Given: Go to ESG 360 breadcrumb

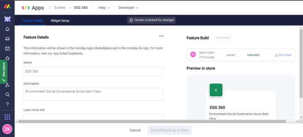Looking at the screenshot, I should click(81, 8).
